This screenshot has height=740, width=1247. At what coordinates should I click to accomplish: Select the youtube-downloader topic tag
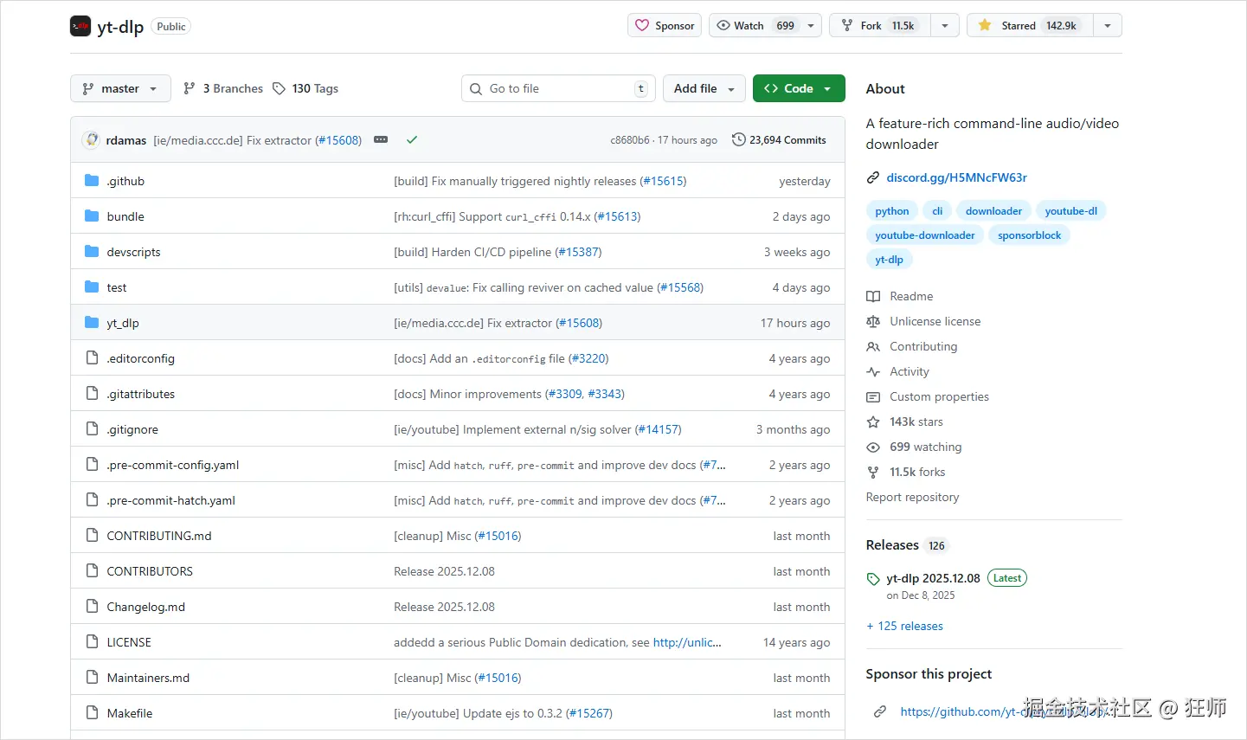pos(924,235)
